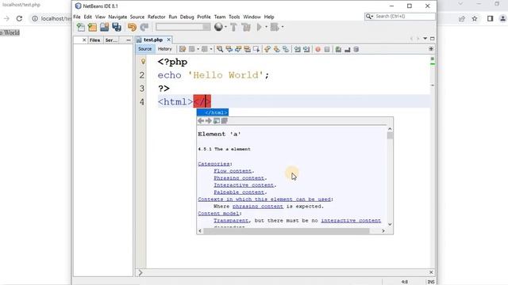Click the browser globe icon in toolbar
The height and width of the screenshot is (285, 508).
point(218,27)
